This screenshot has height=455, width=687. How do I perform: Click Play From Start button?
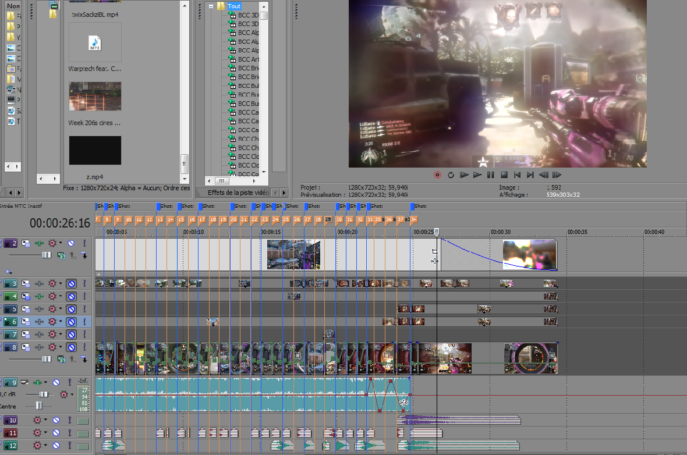pyautogui.click(x=464, y=175)
